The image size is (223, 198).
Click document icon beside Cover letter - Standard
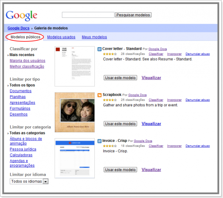pos(99,49)
